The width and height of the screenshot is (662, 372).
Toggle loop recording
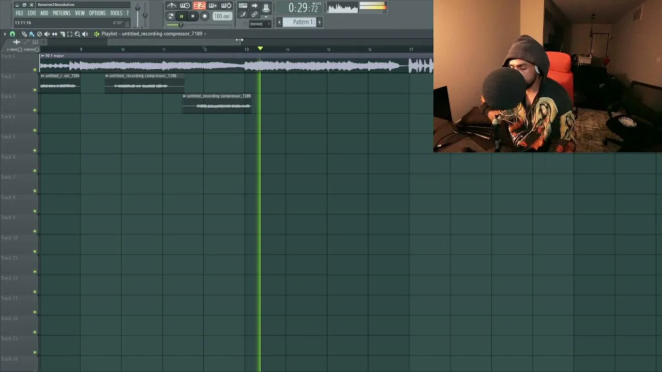pos(226,6)
